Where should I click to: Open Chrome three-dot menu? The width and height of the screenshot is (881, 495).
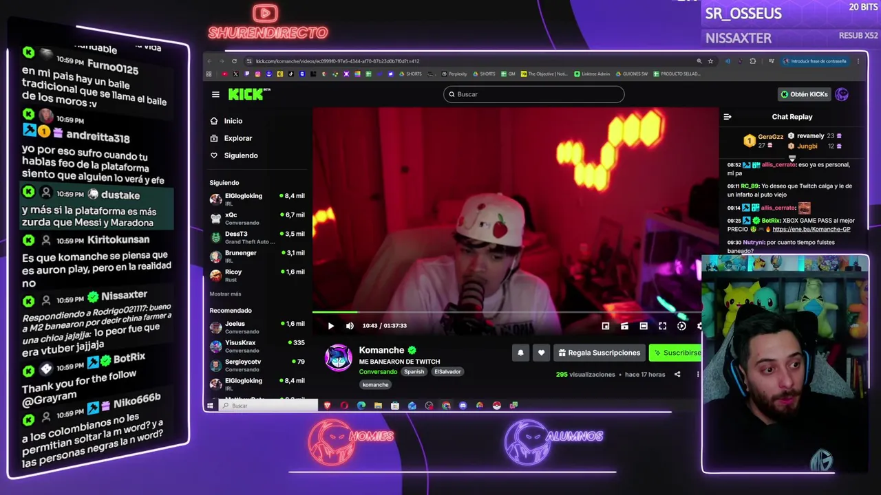858,61
